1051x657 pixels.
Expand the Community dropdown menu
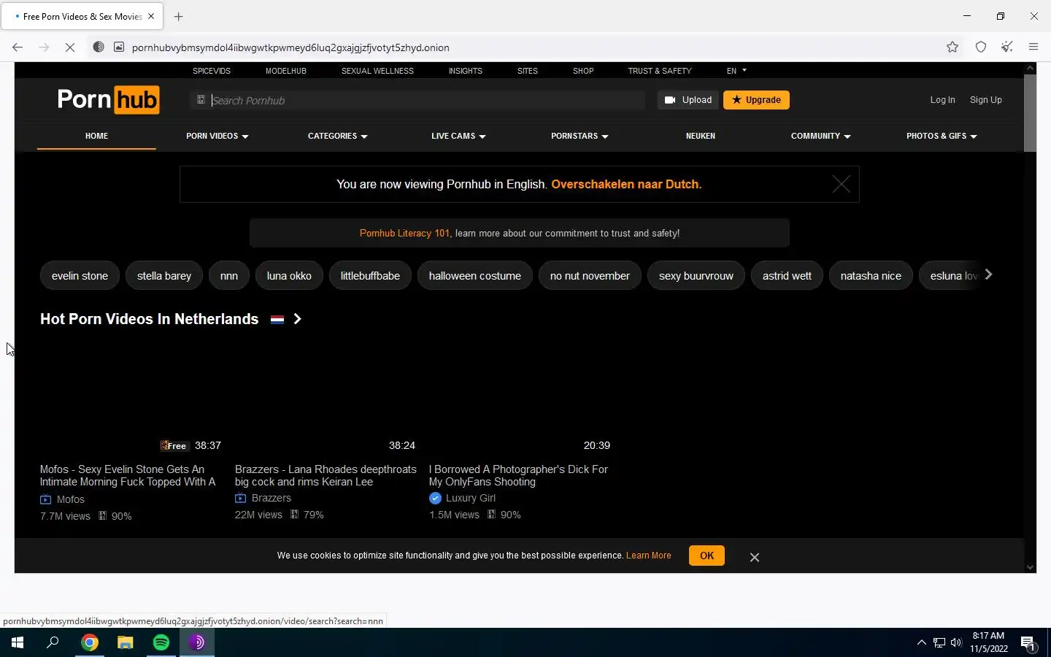[821, 136]
